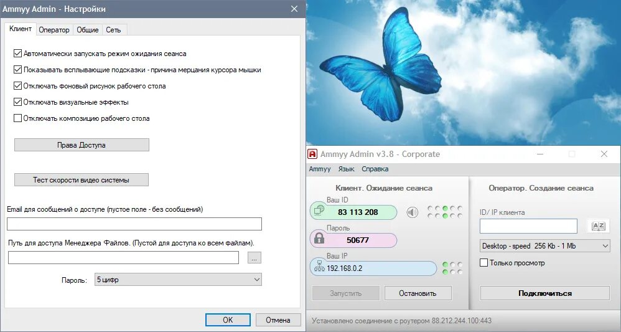Click the ID value 83 113 208

[x=358, y=212]
